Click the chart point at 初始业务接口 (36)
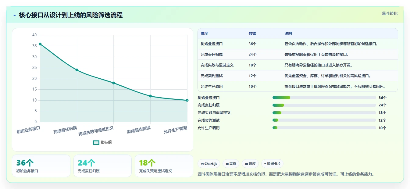Viewport: 410px width, 189px height. pos(40,44)
